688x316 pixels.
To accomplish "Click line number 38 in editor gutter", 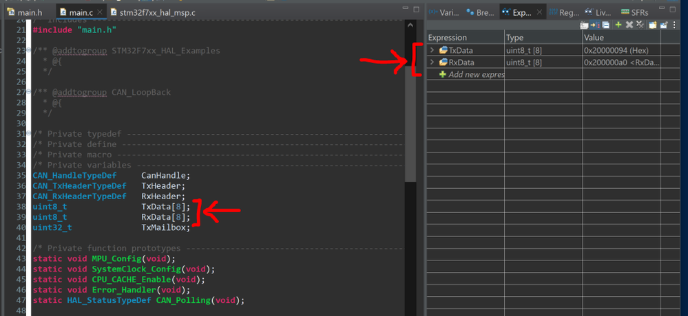I will [x=21, y=207].
